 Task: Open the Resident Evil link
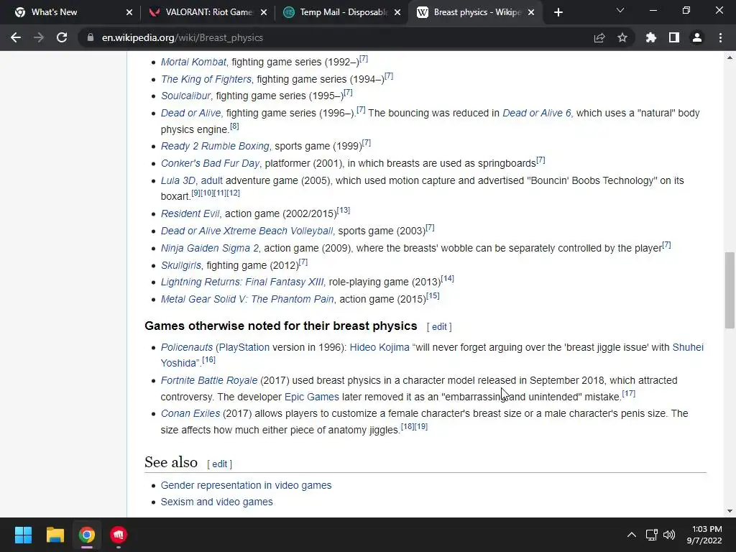coord(190,213)
